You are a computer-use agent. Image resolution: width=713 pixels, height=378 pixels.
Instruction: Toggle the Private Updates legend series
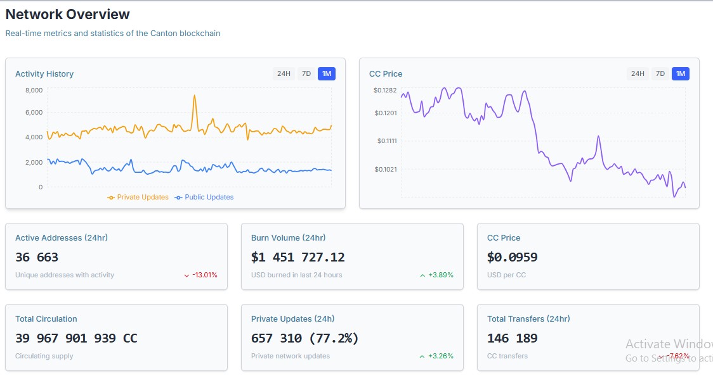[138, 198]
